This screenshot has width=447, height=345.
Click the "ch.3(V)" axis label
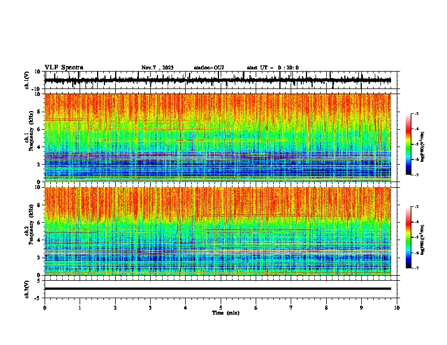[x=27, y=289]
